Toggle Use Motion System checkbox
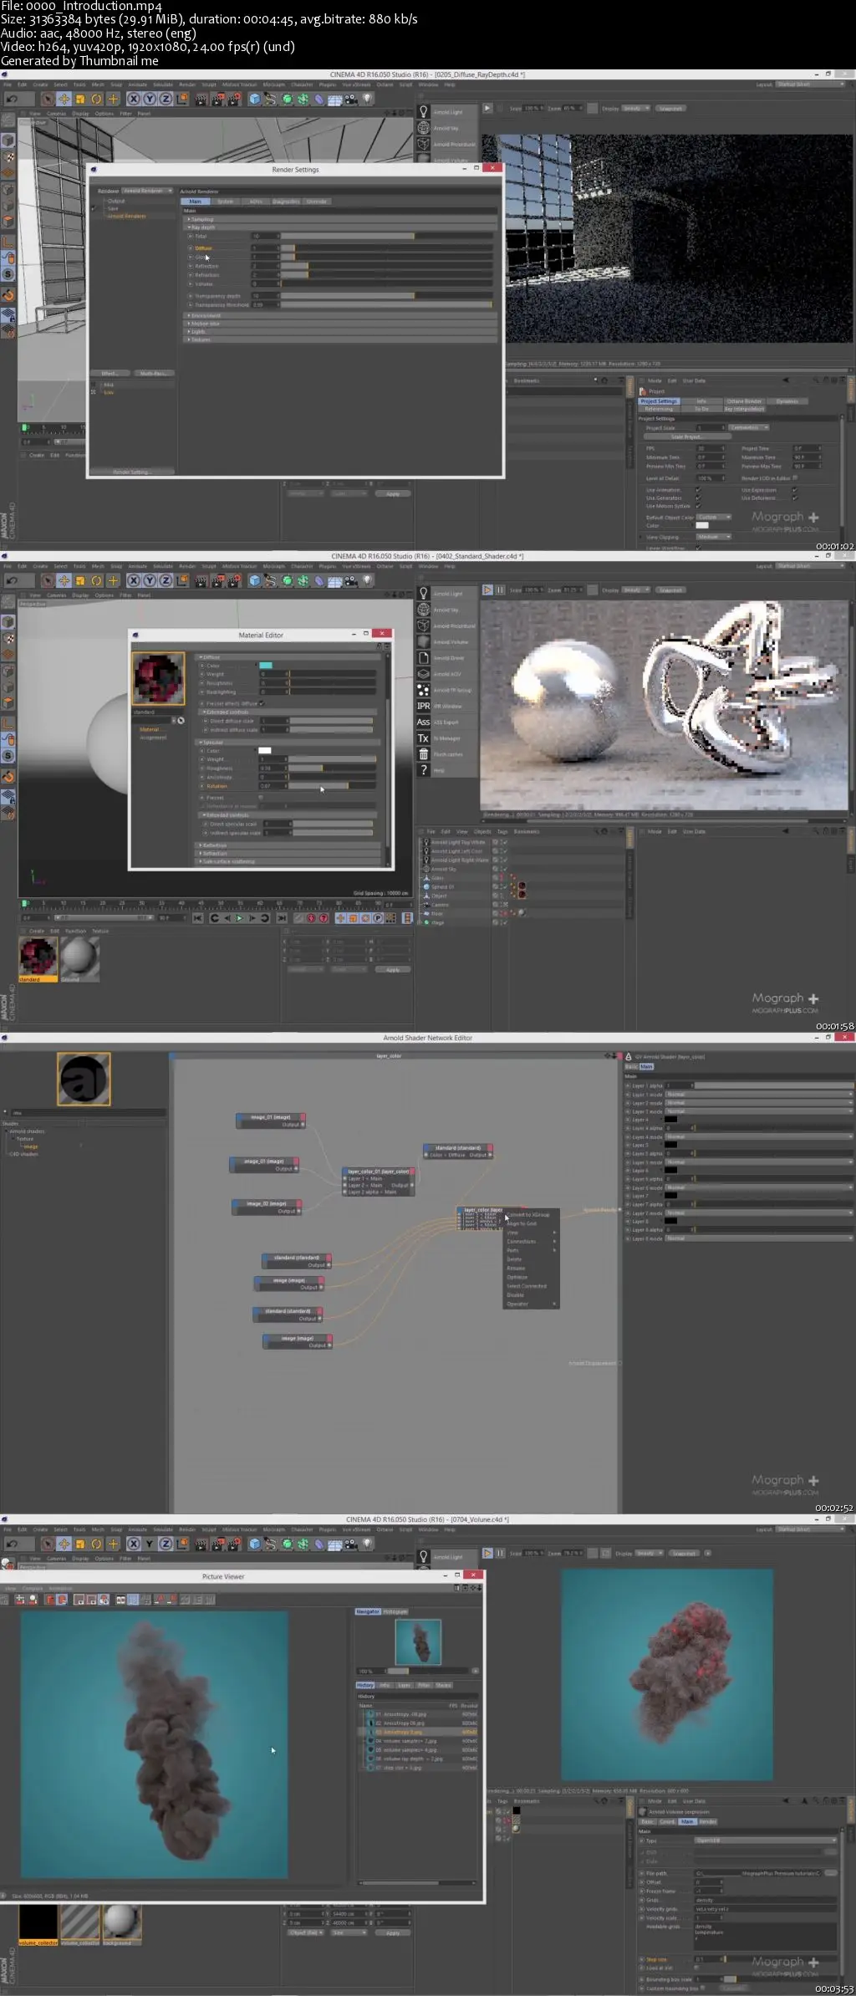Image resolution: width=856 pixels, height=1996 pixels. (x=698, y=506)
